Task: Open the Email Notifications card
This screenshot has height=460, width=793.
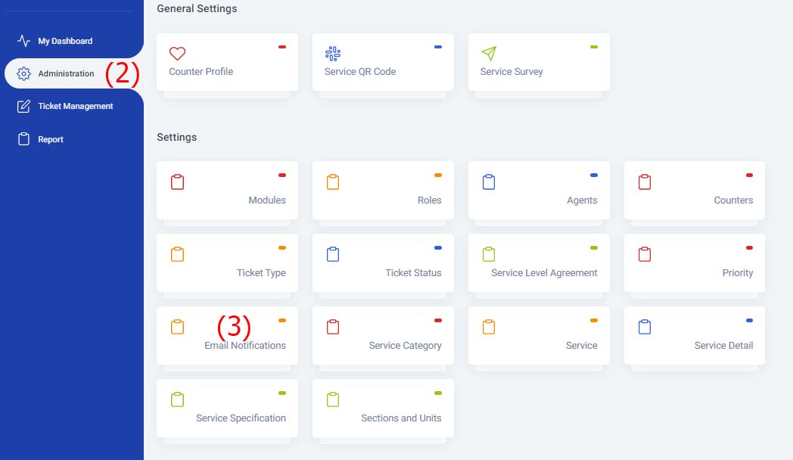Action: [227, 335]
